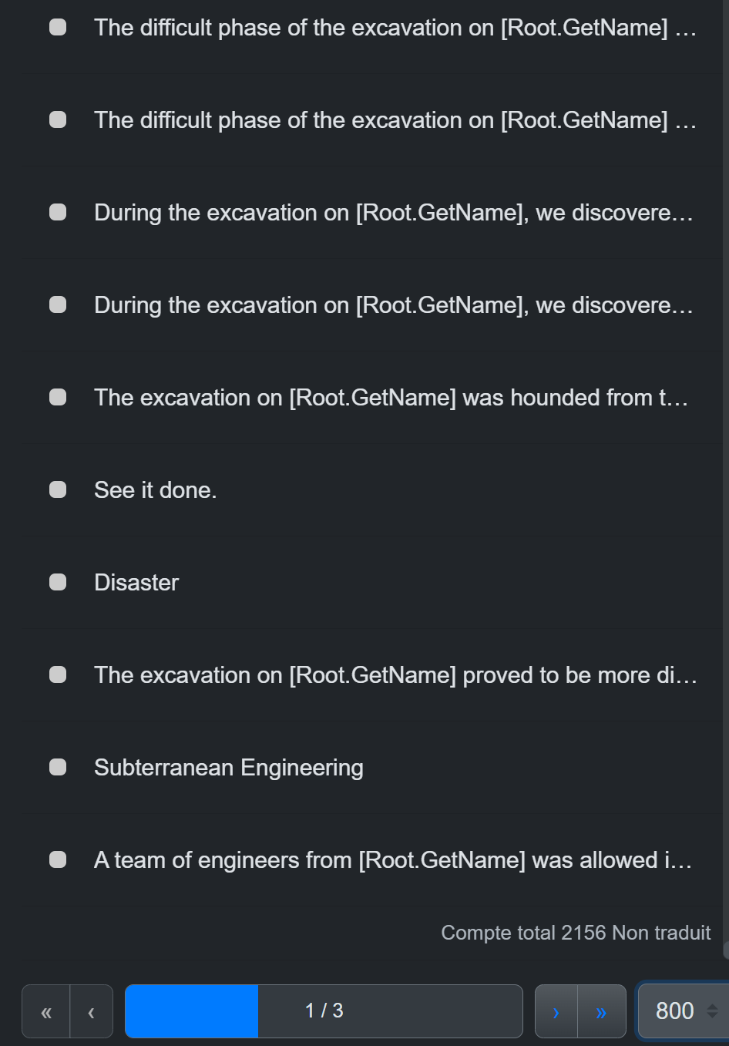
Task: Open the 800 items-per-page selector
Action: (x=683, y=1011)
